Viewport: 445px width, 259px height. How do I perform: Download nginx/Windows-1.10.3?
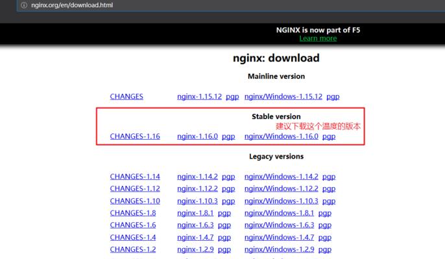click(282, 201)
